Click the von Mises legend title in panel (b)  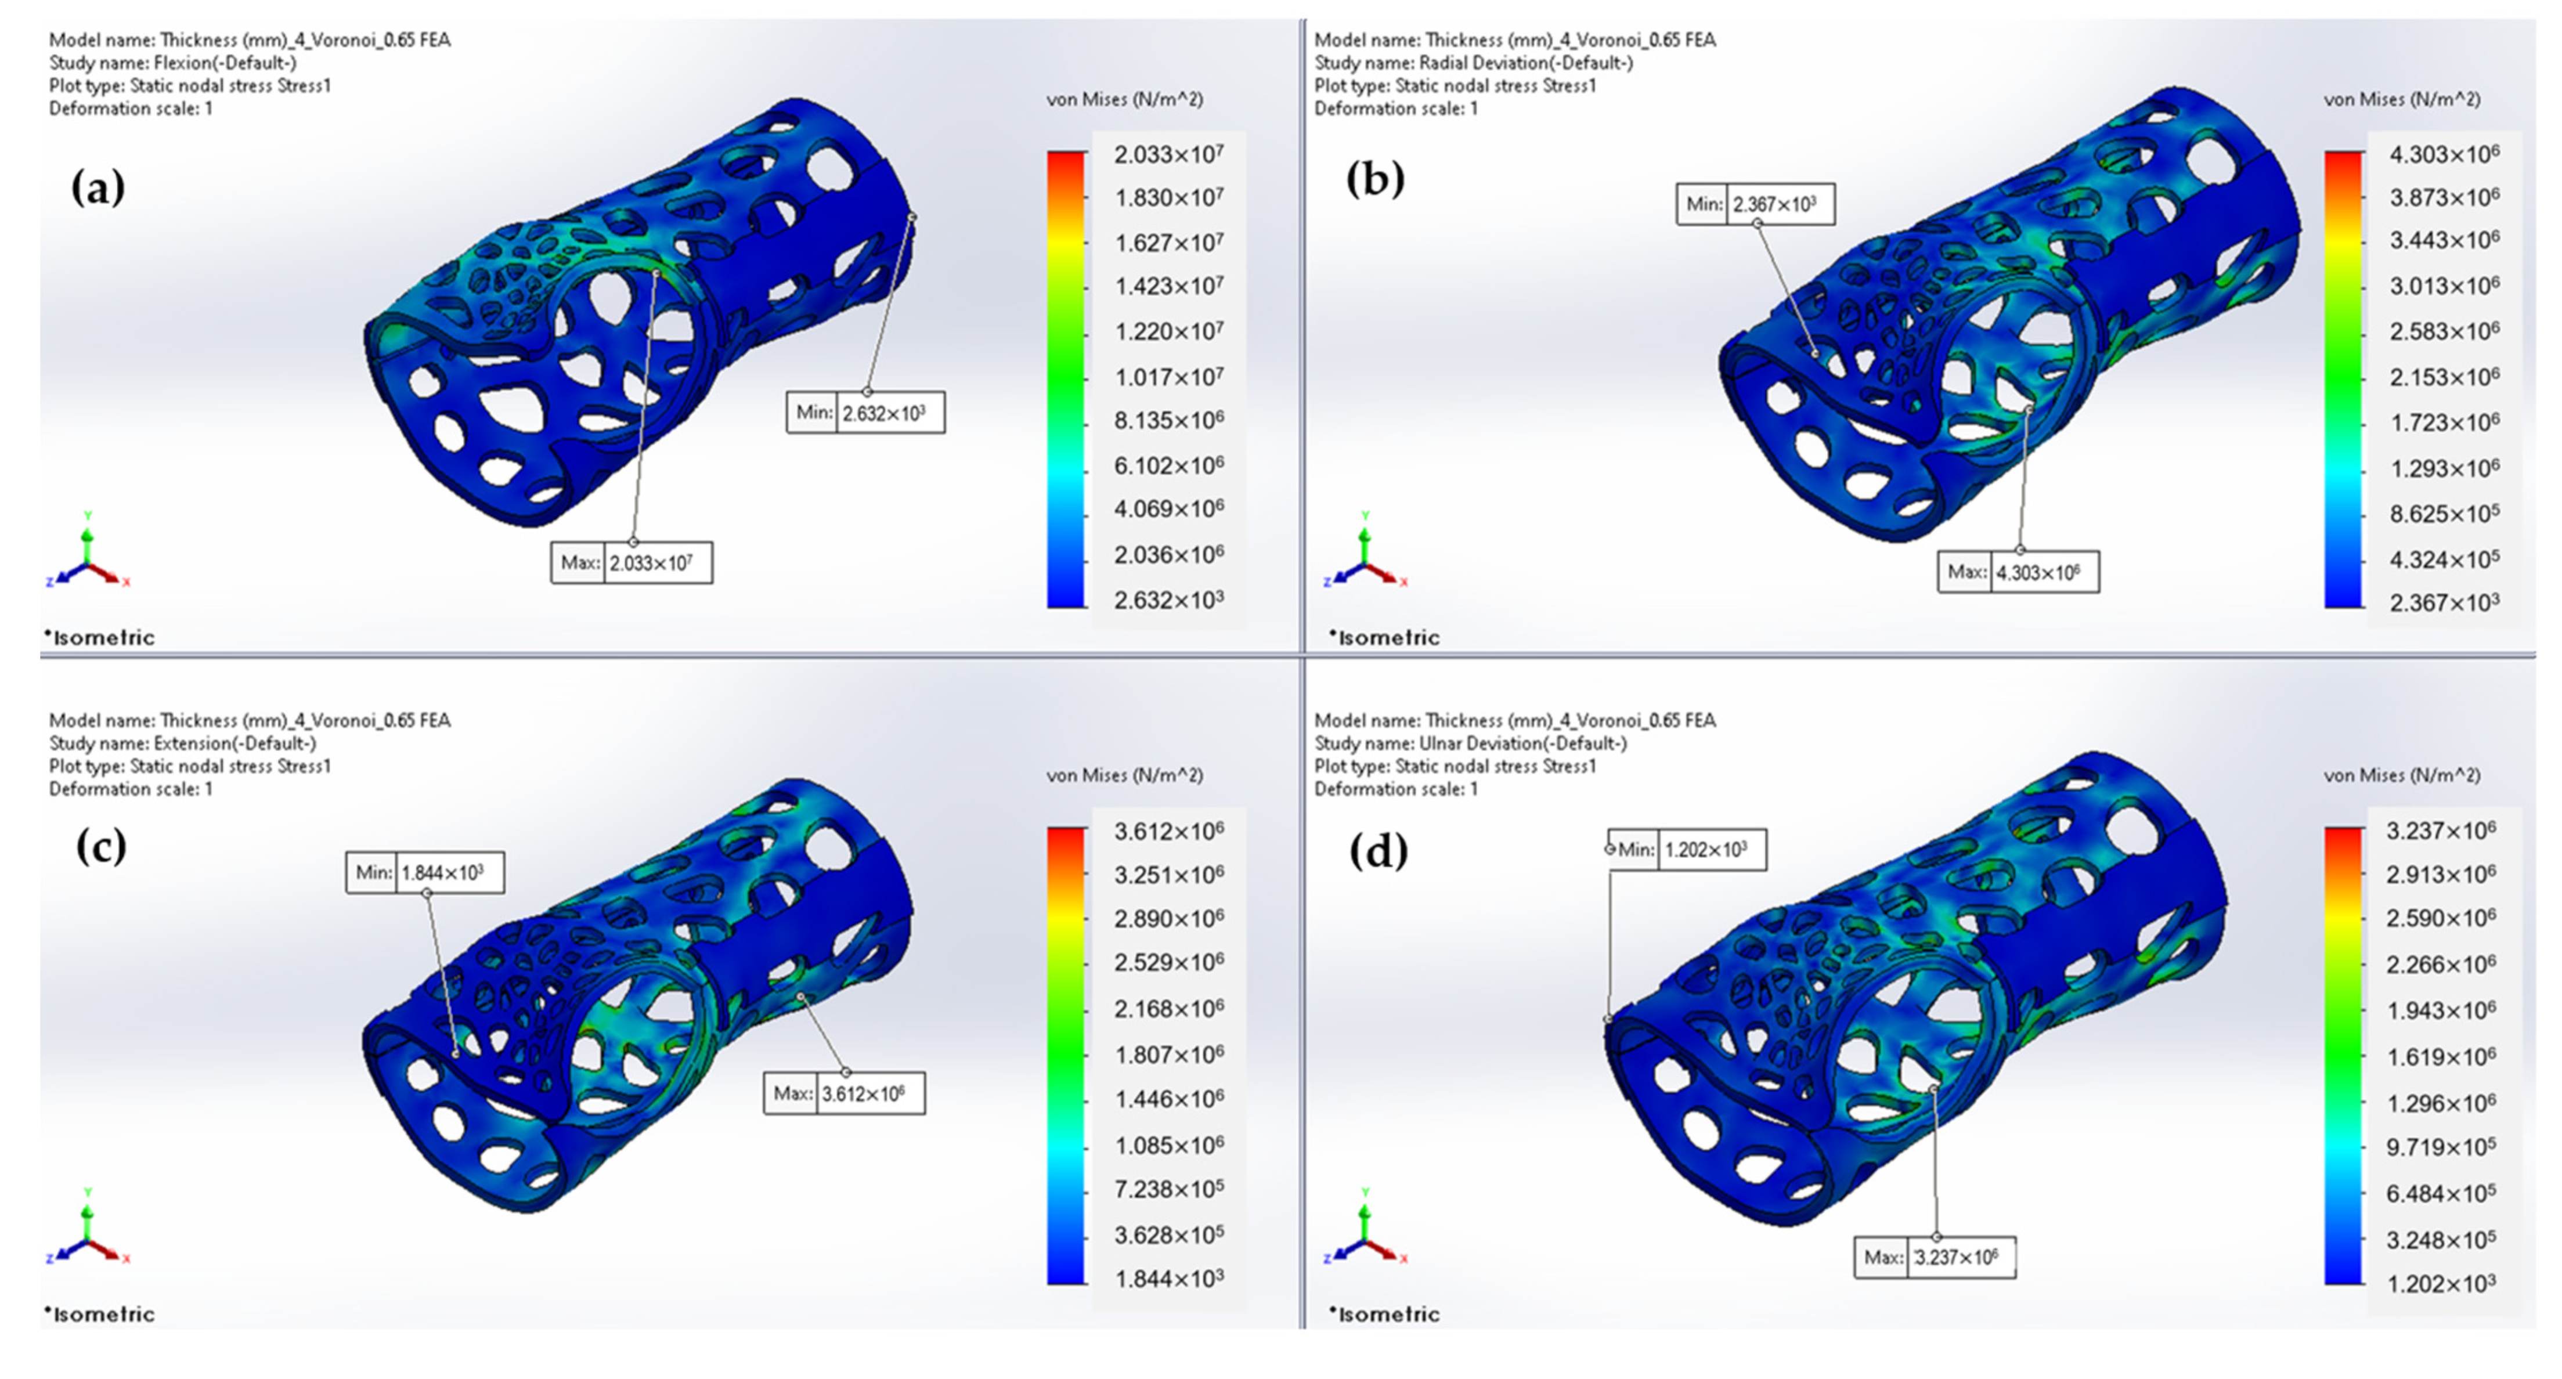2402,99
